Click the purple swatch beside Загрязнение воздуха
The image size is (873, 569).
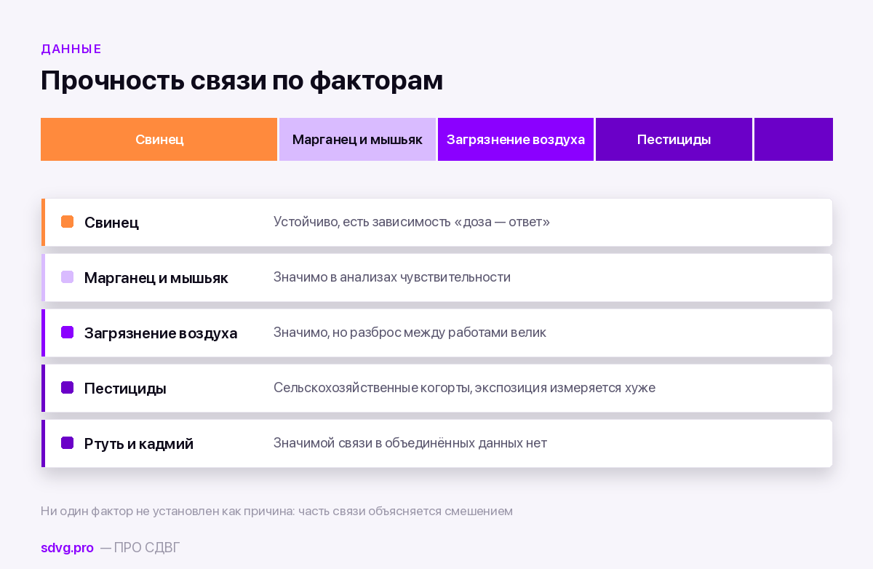pyautogui.click(x=68, y=333)
